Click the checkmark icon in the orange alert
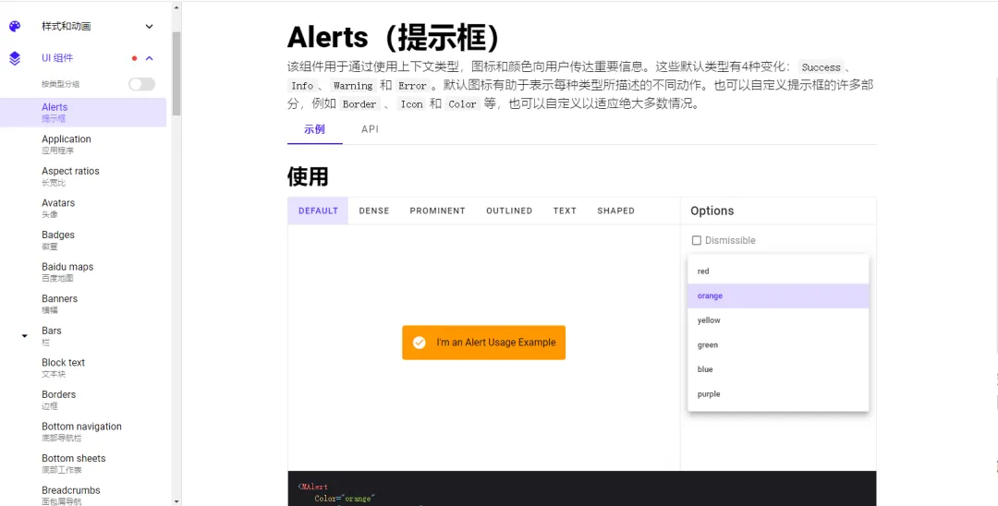This screenshot has width=998, height=506. (419, 343)
